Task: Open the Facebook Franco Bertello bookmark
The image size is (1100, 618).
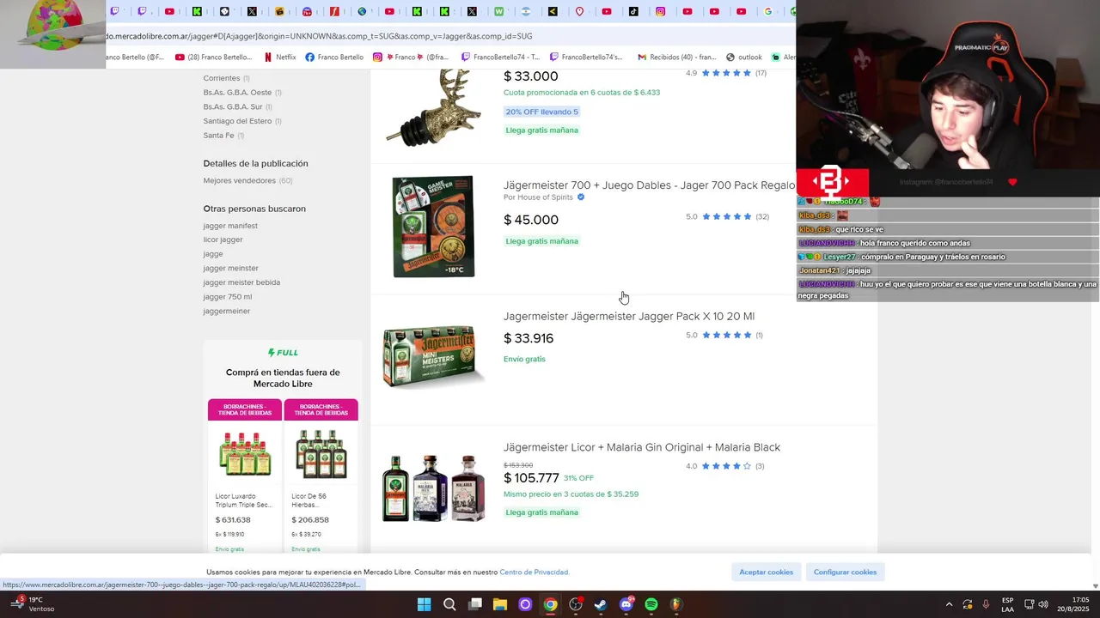Action: pyautogui.click(x=334, y=58)
